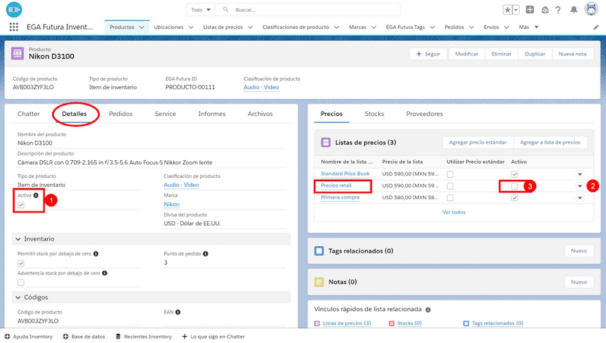Click Agregar precio estándar button
The width and height of the screenshot is (606, 343).
click(x=478, y=142)
